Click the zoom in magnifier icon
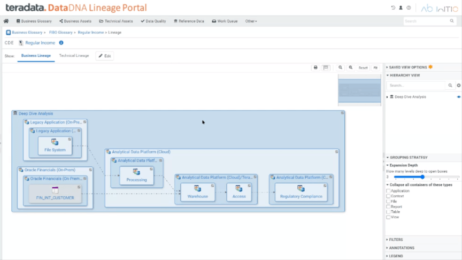Screen dimensions: 462x260 point(351,68)
